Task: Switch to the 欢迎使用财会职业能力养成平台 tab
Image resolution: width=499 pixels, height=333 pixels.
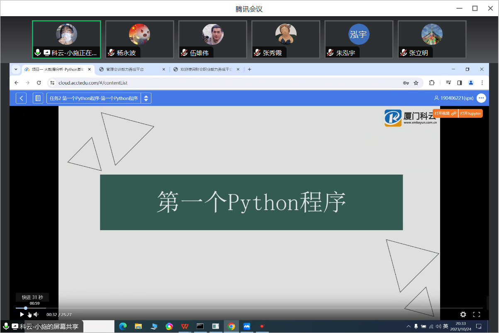Action: [205, 69]
